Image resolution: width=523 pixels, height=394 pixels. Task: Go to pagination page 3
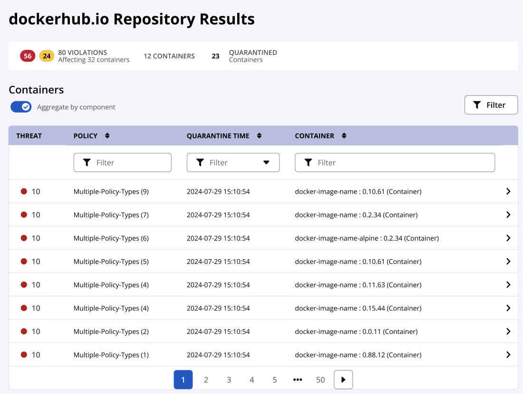(229, 380)
